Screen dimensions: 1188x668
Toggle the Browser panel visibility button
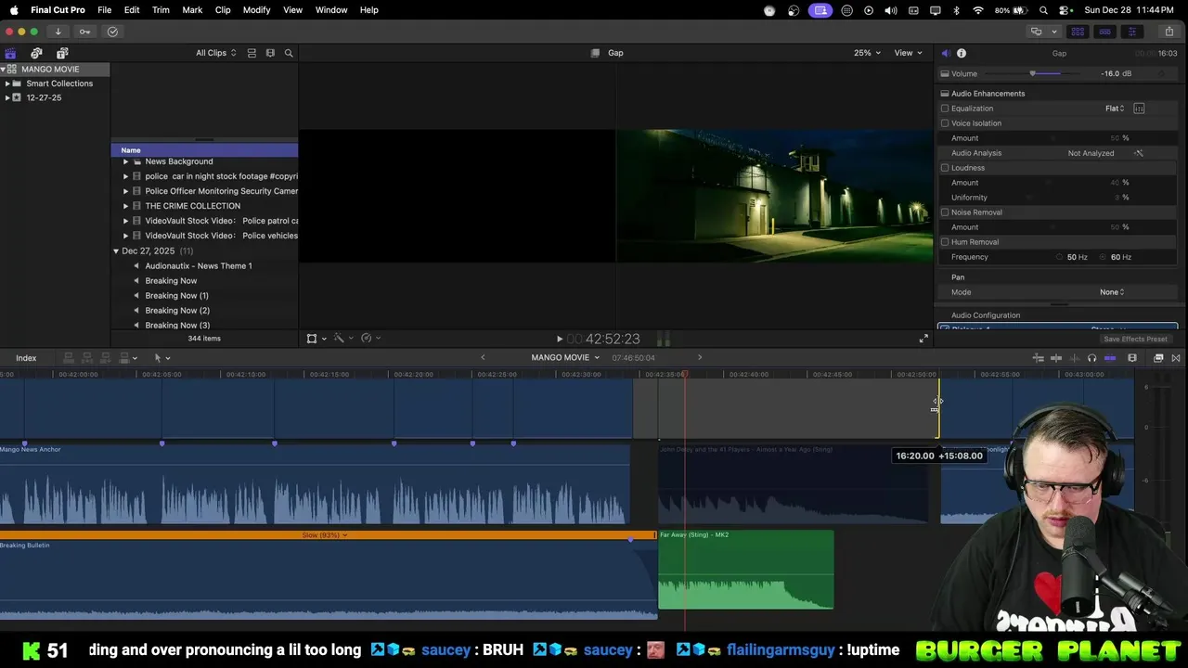tap(1078, 32)
